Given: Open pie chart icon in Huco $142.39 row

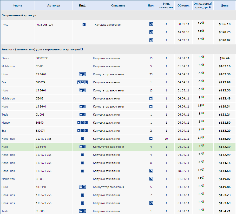Looking at the screenshot, I should pyautogui.click(x=203, y=145).
